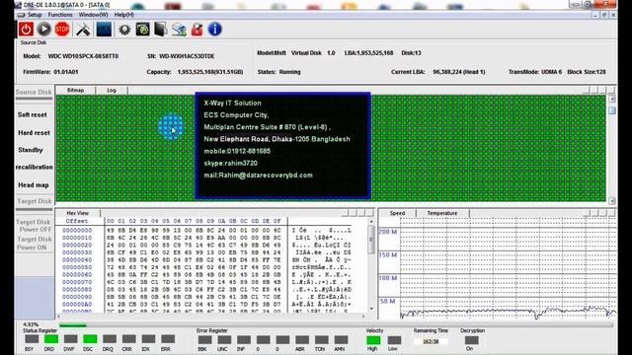Screen dimensions: 632x355
Task: Open the Help(H) menu
Action: pyautogui.click(x=124, y=15)
